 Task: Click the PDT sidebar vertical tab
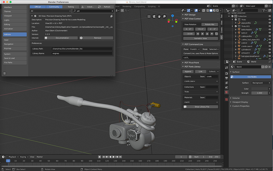(x=222, y=37)
